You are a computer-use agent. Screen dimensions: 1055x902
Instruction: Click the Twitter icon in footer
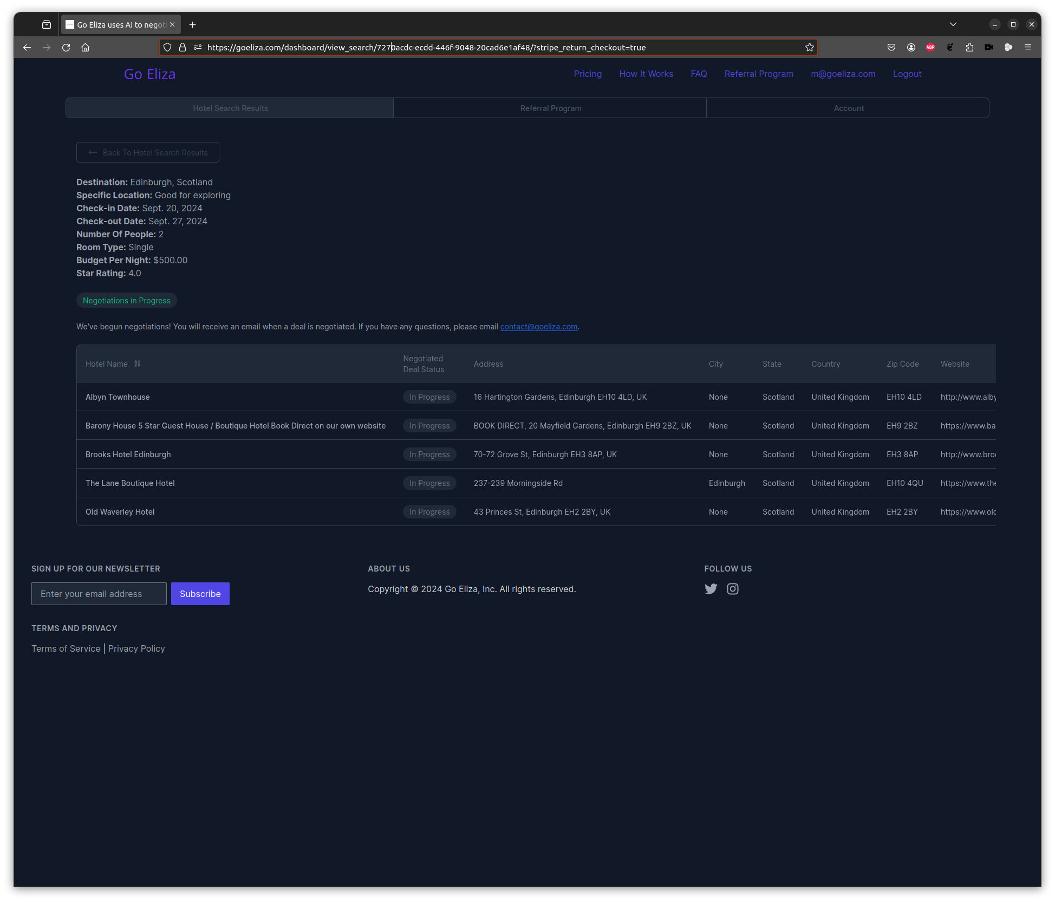pyautogui.click(x=711, y=589)
